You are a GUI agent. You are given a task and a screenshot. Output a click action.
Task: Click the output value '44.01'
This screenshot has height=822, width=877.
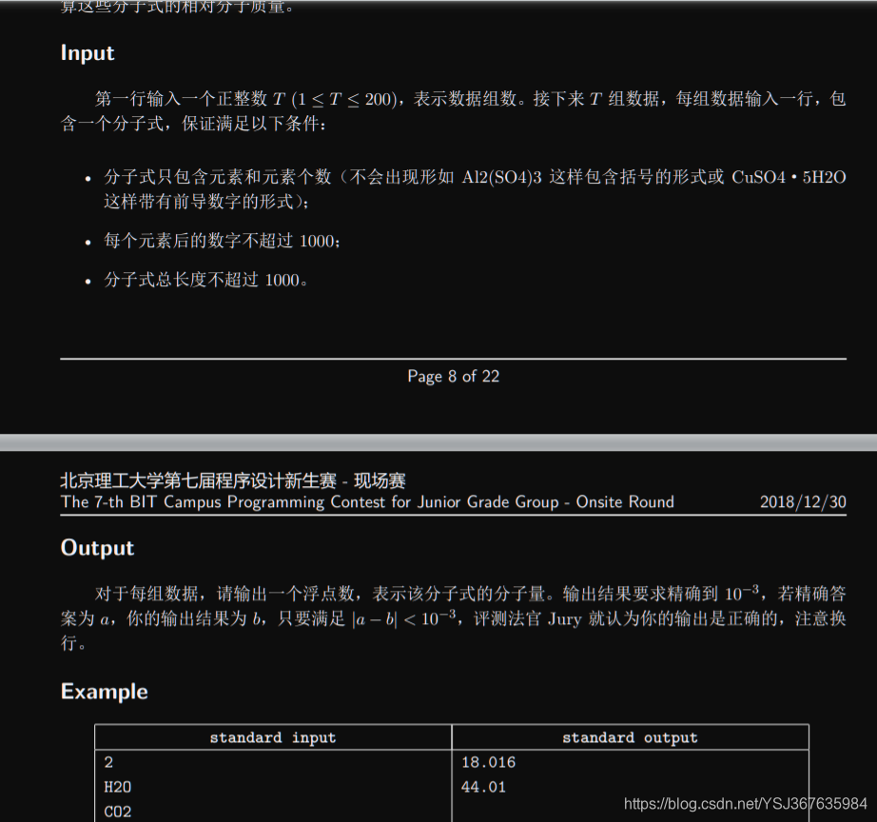point(483,788)
